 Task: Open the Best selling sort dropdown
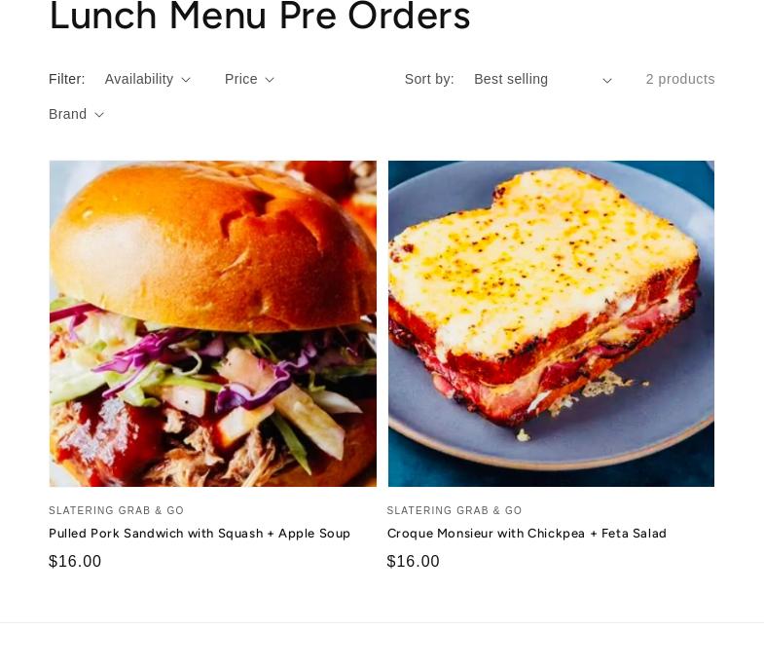(x=543, y=80)
